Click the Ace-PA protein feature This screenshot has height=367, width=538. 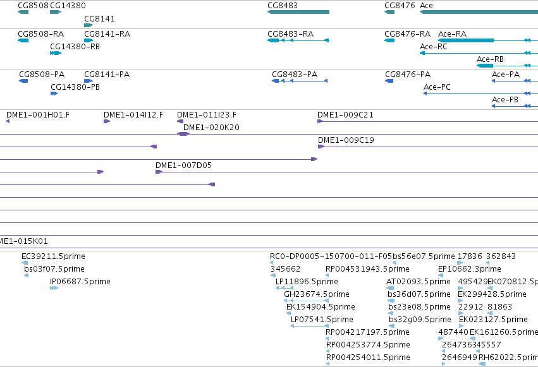click(x=515, y=81)
